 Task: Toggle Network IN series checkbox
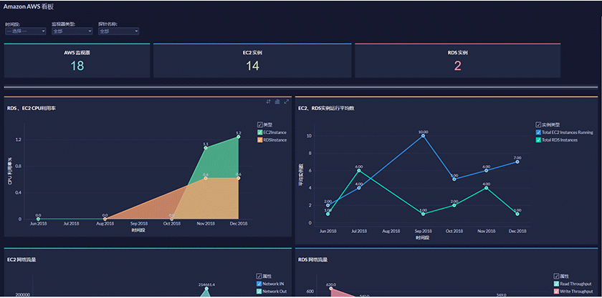click(x=259, y=284)
